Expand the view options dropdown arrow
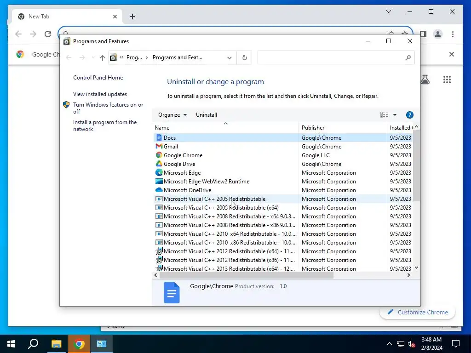Image resolution: width=471 pixels, height=353 pixels. (x=395, y=115)
